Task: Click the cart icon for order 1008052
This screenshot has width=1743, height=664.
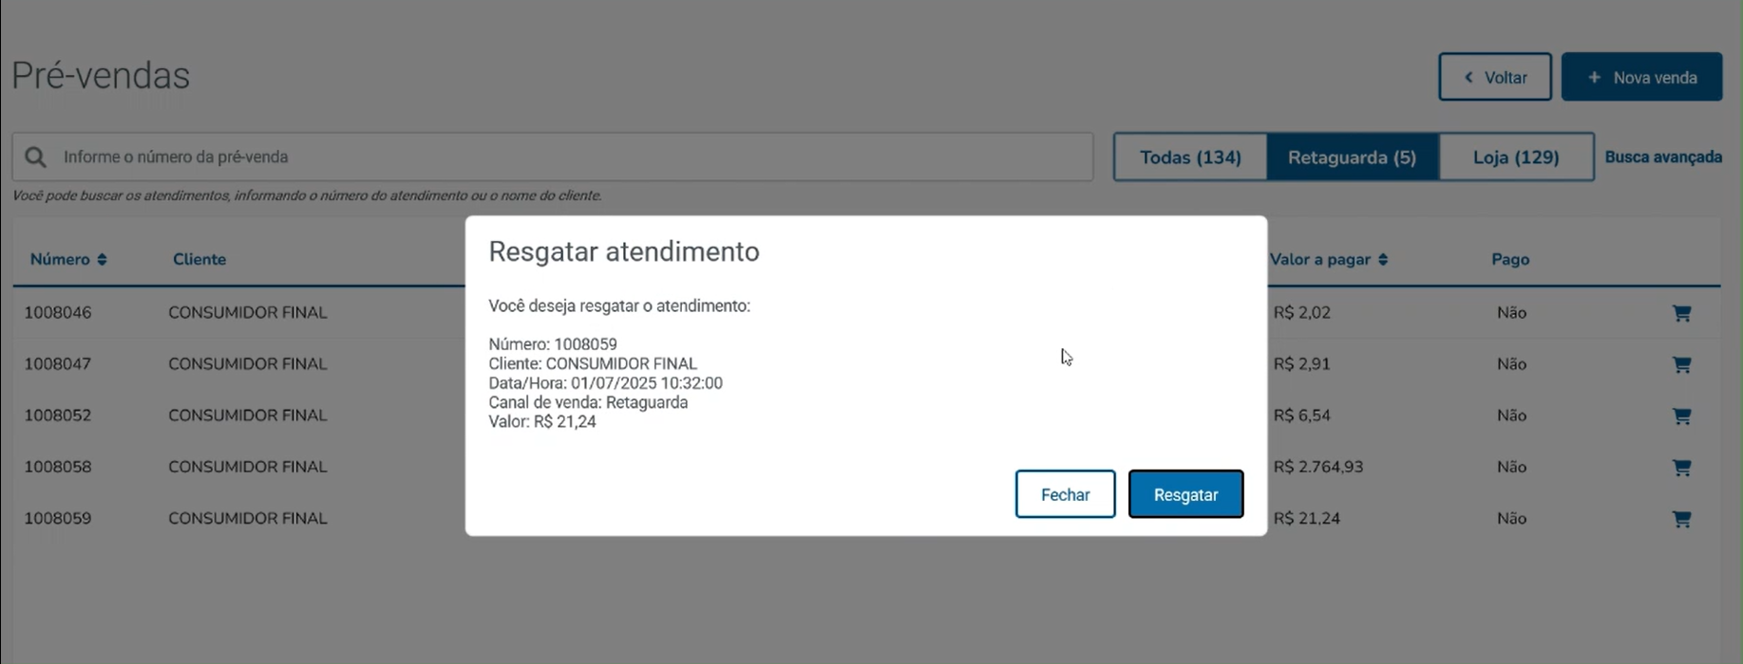Action: 1681,415
